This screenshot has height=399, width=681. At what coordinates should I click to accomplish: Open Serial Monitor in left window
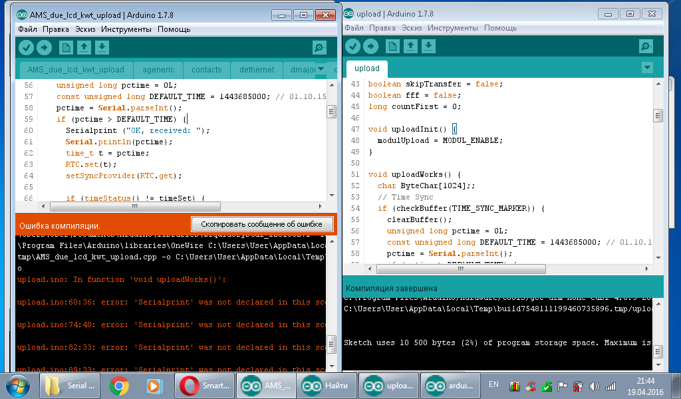320,47
